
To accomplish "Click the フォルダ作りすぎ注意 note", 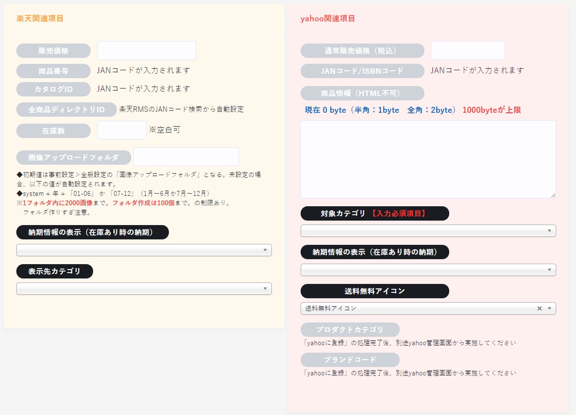I will (x=57, y=212).
